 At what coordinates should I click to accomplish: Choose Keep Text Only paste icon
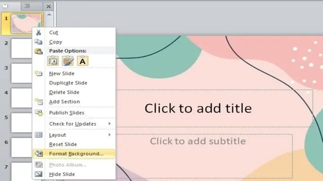click(x=83, y=61)
